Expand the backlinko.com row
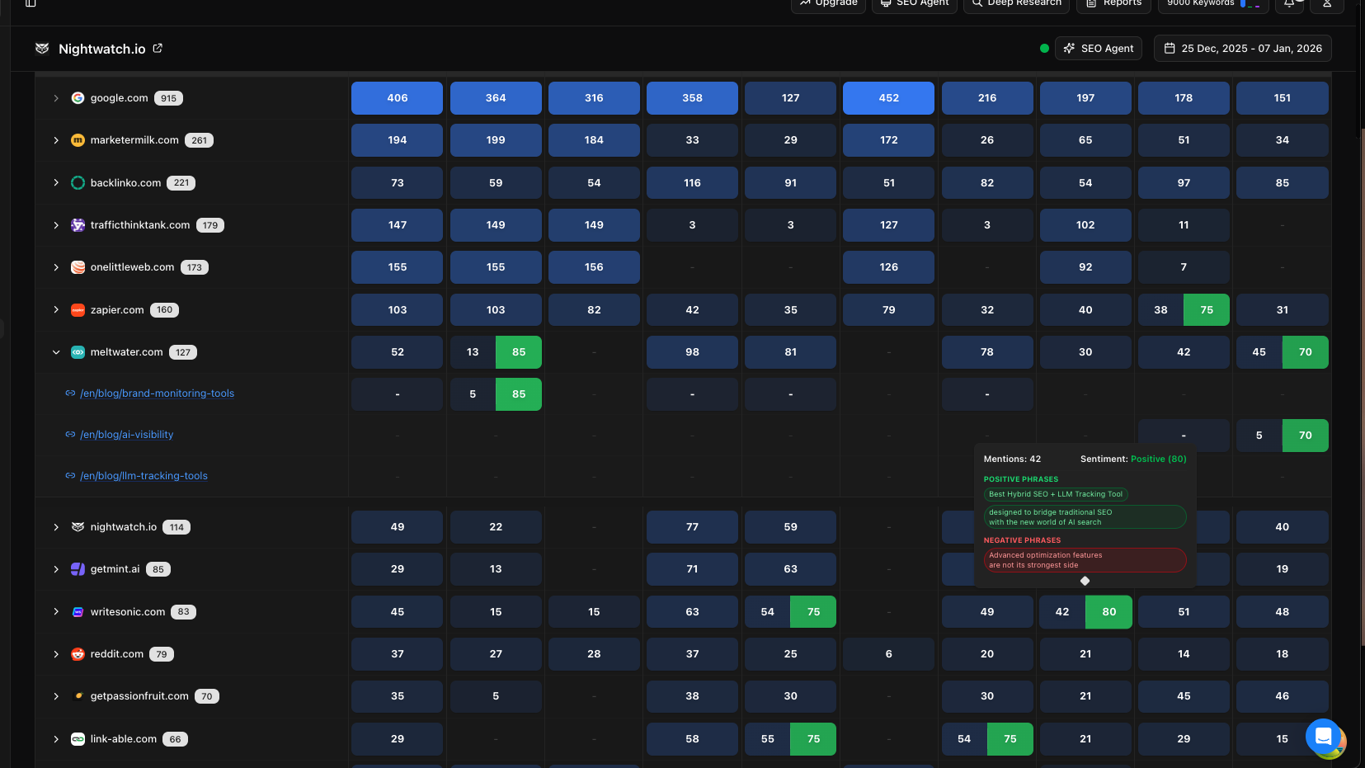Viewport: 1365px width, 768px height. (x=56, y=183)
